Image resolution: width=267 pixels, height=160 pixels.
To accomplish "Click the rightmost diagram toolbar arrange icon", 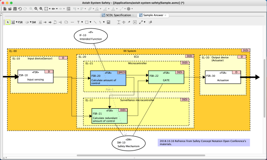I will click(150, 22).
